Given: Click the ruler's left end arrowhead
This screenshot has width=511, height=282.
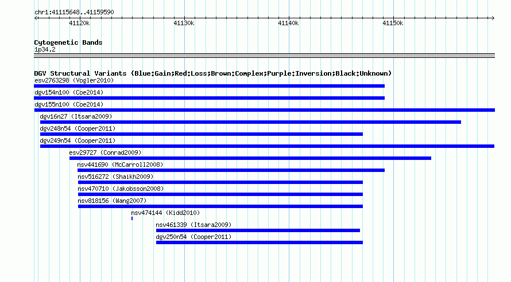Looking at the screenshot, I should [x=36, y=18].
